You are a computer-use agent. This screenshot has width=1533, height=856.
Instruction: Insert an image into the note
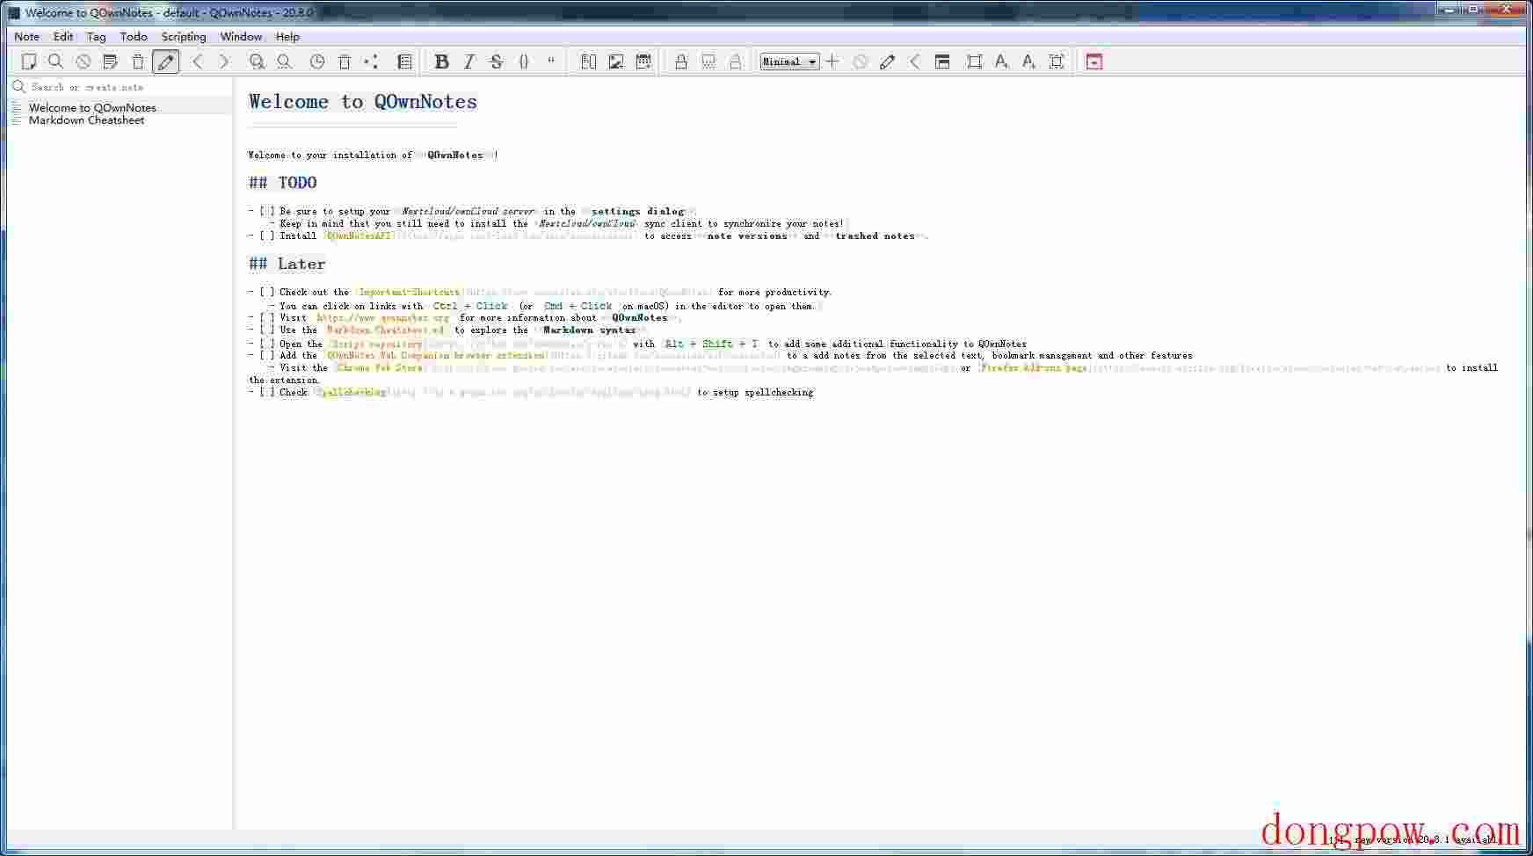[x=616, y=62]
